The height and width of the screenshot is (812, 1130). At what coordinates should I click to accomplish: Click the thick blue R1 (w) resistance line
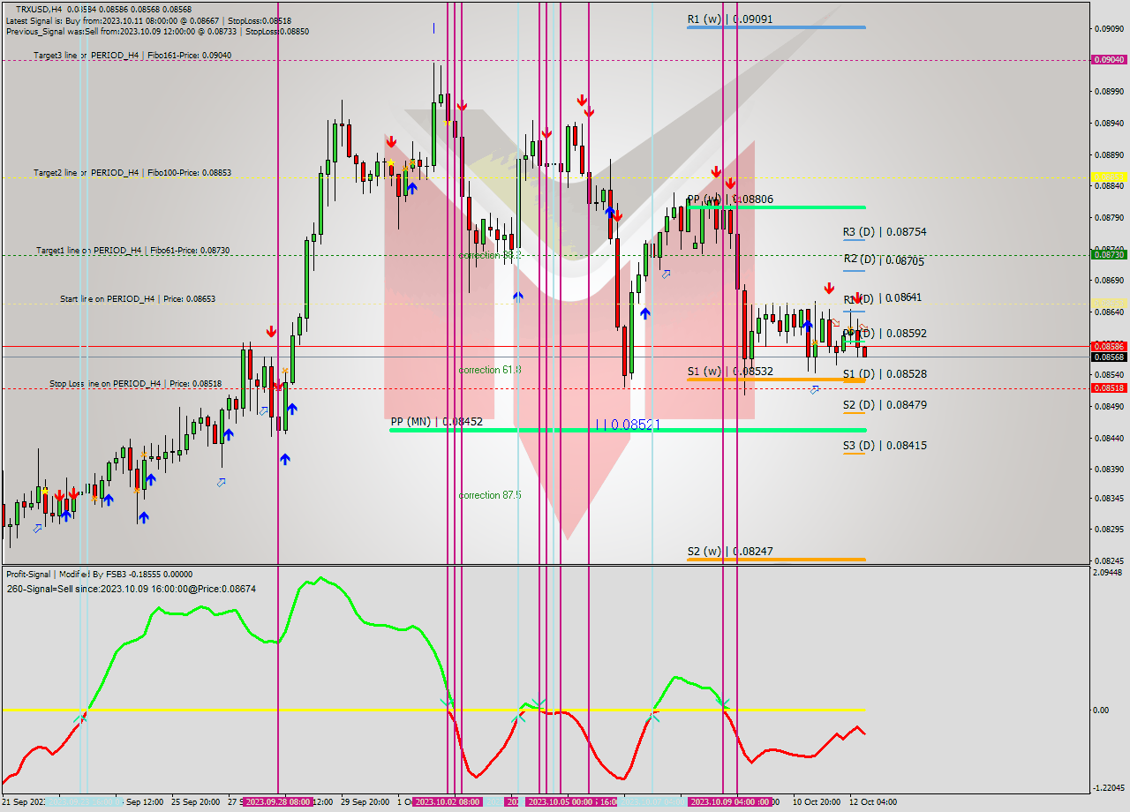pos(776,27)
